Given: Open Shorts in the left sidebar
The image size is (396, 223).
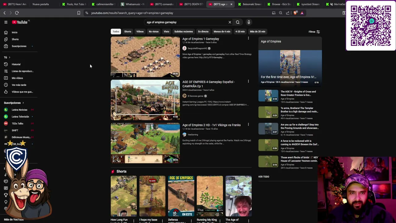Looking at the screenshot, I should pyautogui.click(x=15, y=39).
